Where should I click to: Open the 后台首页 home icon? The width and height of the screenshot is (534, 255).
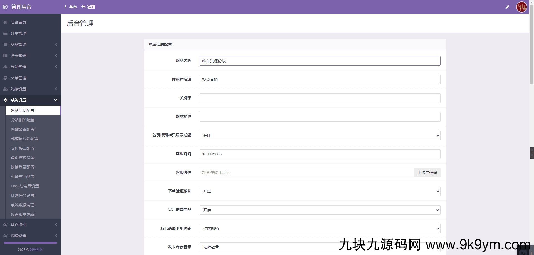[5, 22]
